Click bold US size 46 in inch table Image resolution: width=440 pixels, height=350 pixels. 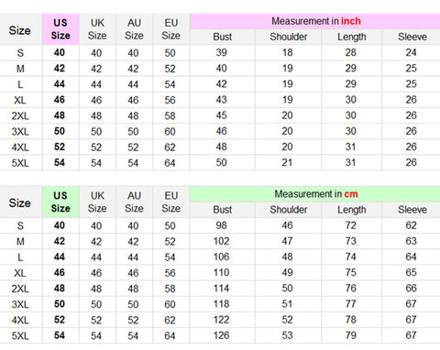(60, 100)
